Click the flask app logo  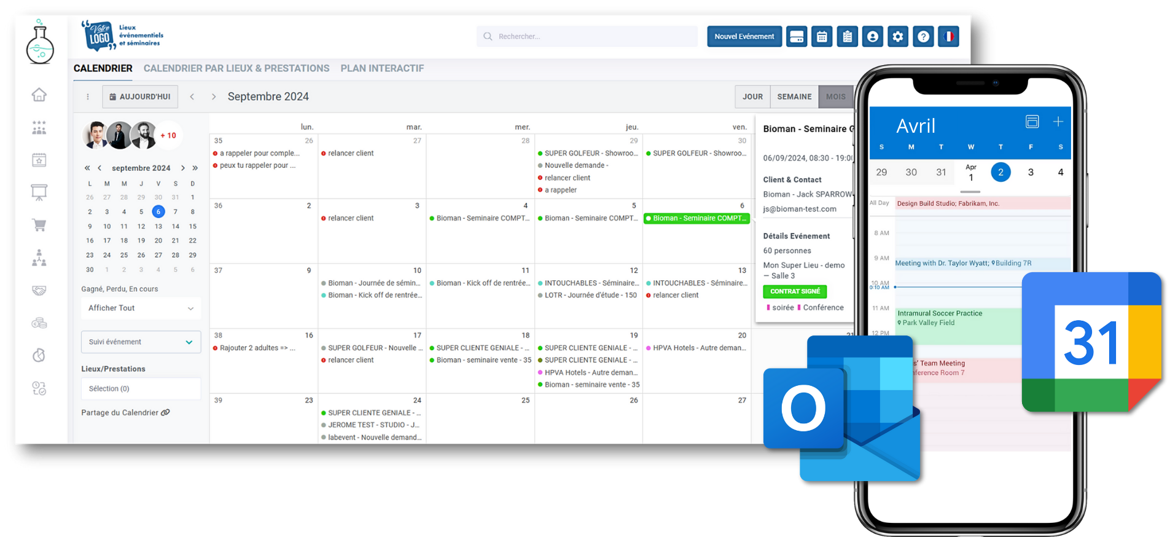(x=40, y=42)
